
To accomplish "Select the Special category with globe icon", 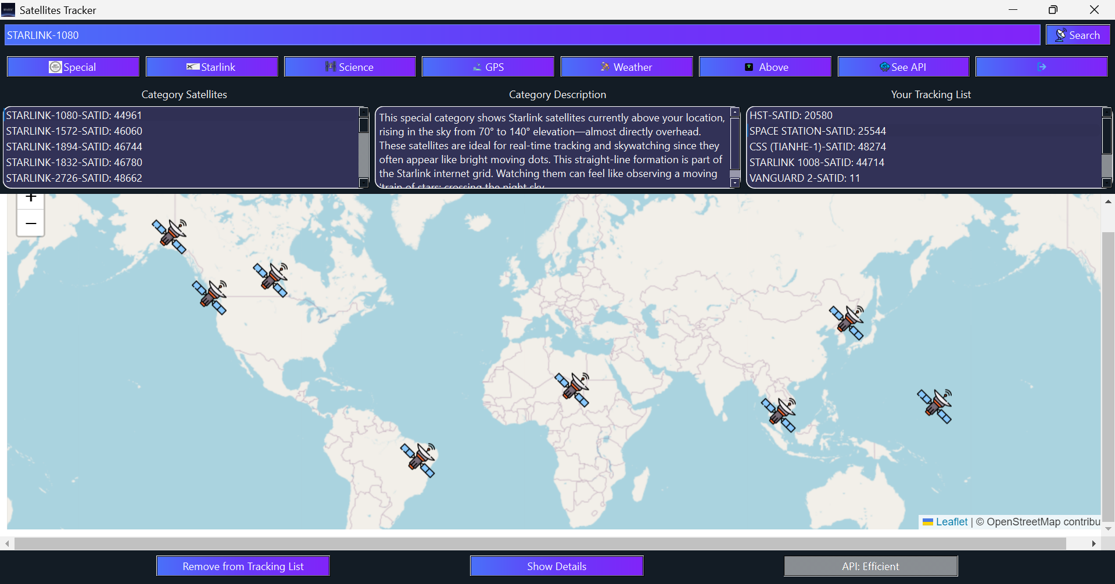I will tap(73, 66).
